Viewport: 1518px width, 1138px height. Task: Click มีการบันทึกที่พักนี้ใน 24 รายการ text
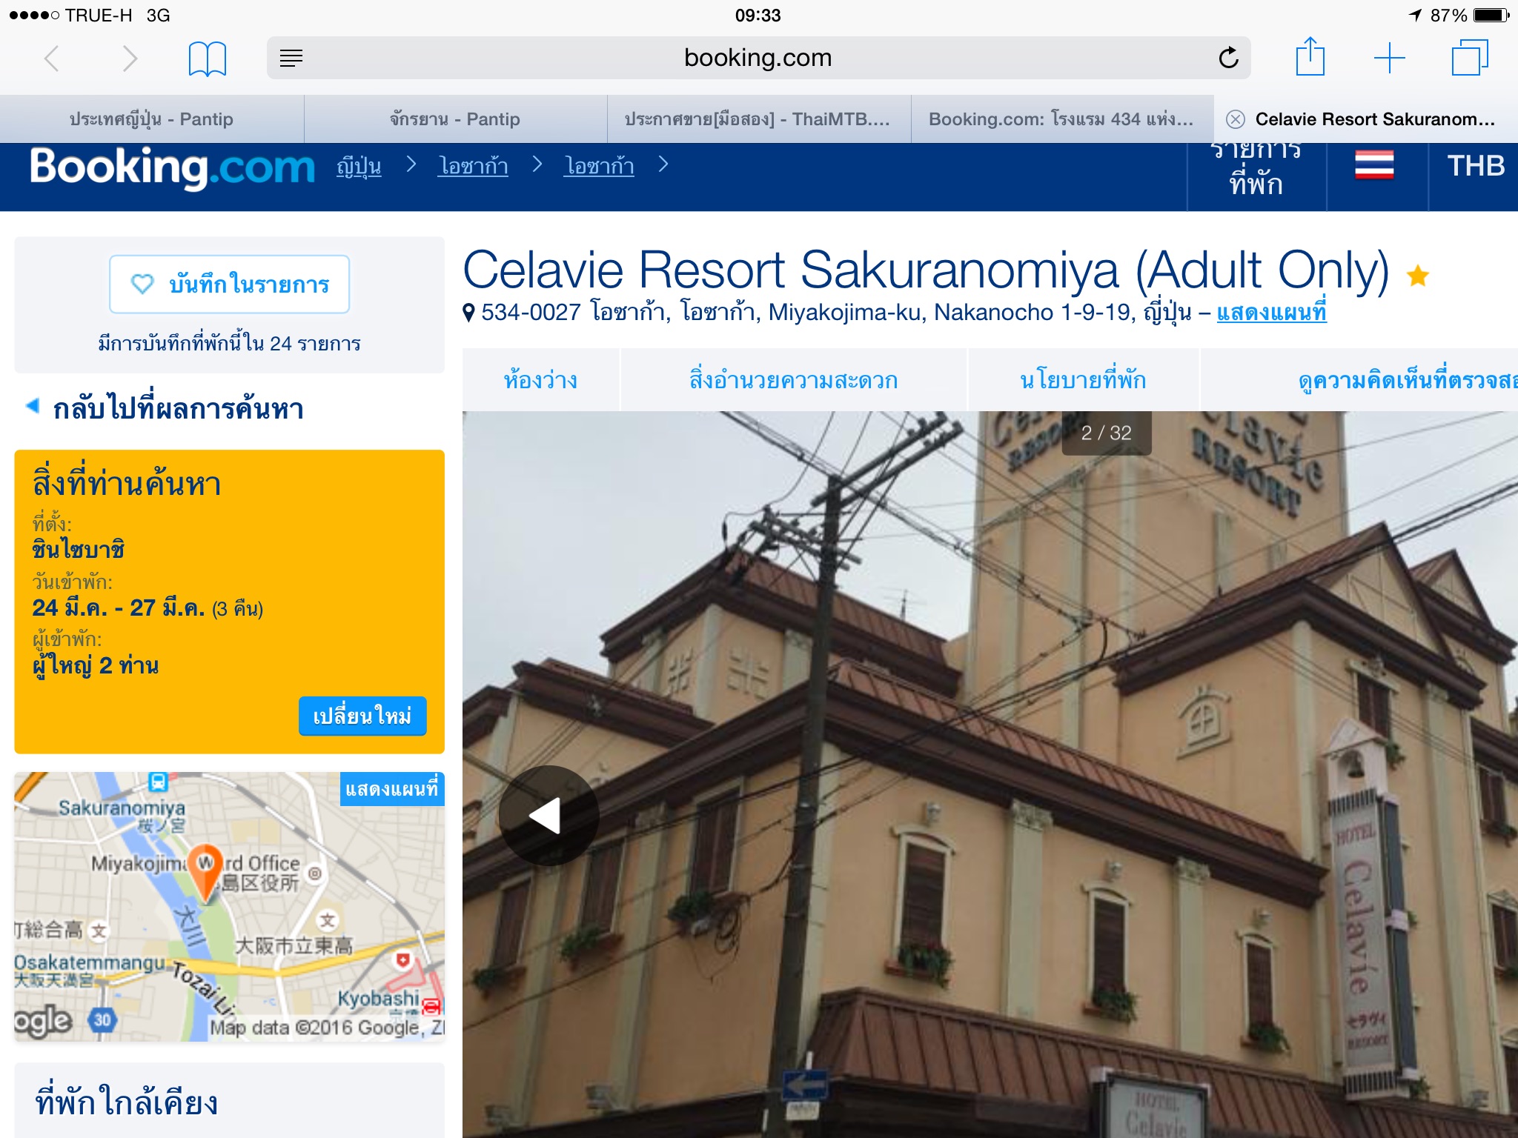click(229, 343)
